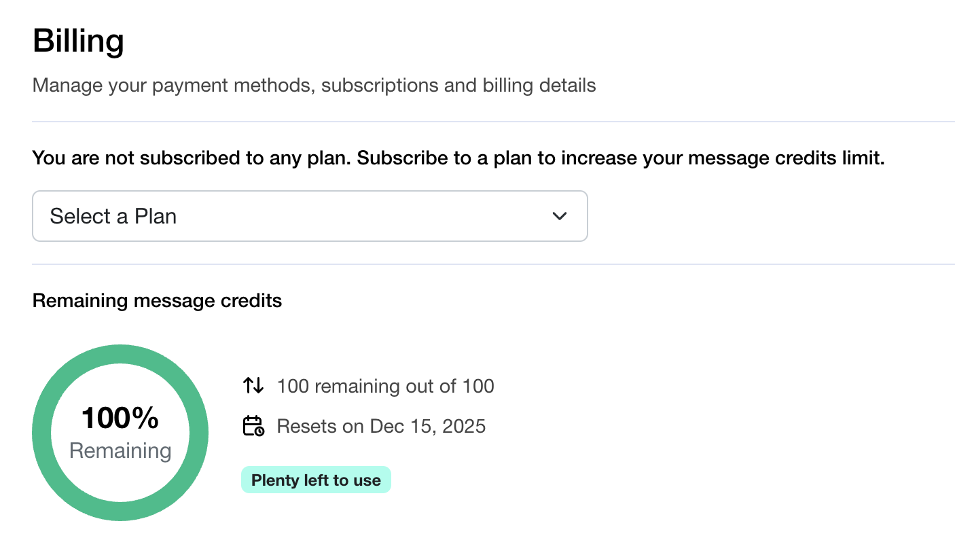Click the 100% Remaining progress ring
This screenshot has width=955, height=553.
click(x=120, y=432)
